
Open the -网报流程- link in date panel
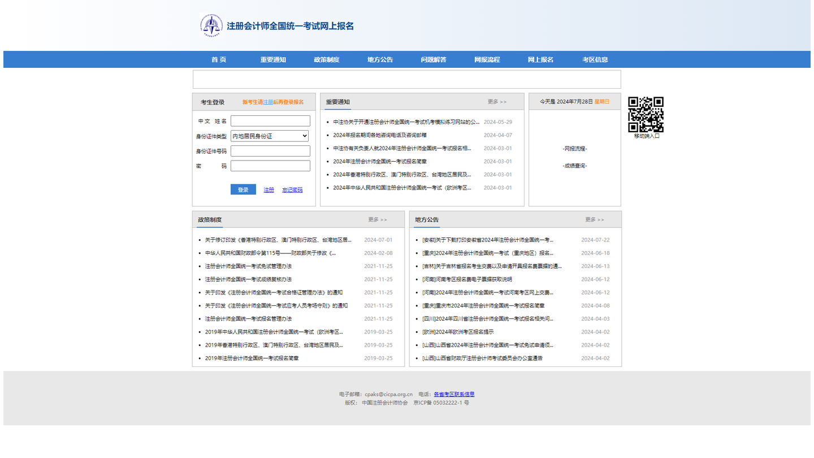tap(575, 149)
